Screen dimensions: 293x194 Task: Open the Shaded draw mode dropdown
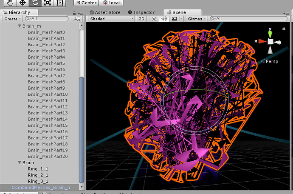112,19
